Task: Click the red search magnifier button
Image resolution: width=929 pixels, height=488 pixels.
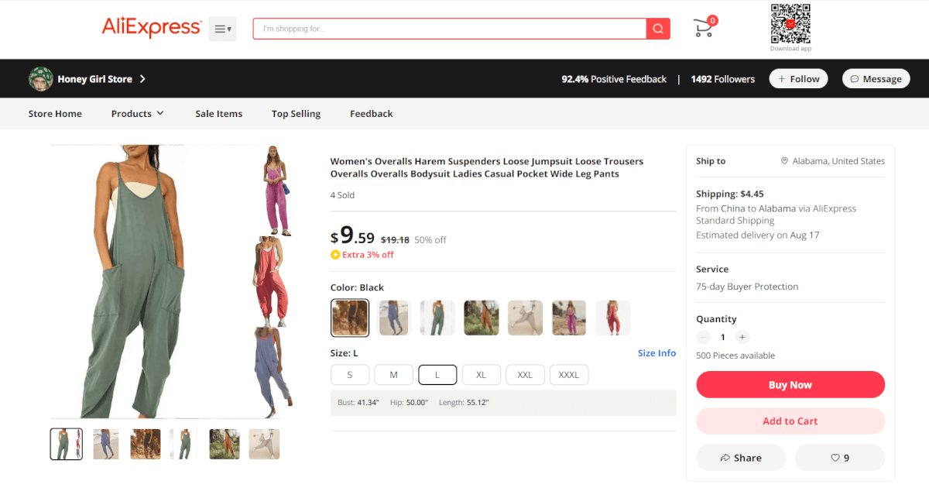Action: pos(658,29)
